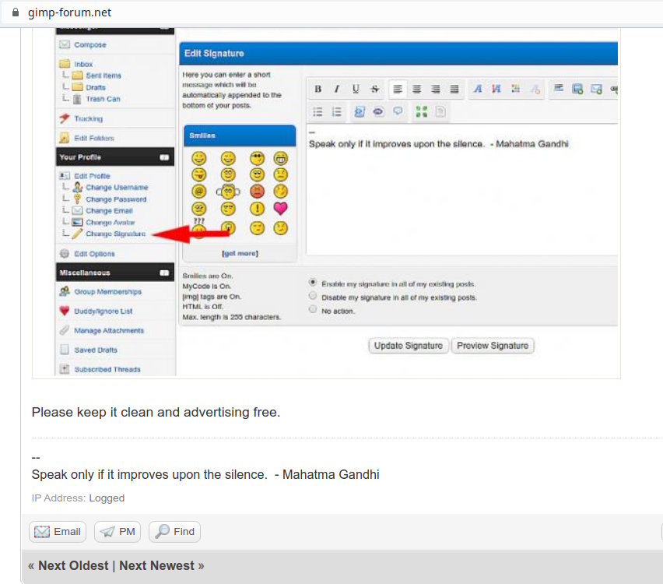Click the Update Signature button
This screenshot has height=584, width=663.
408,346
